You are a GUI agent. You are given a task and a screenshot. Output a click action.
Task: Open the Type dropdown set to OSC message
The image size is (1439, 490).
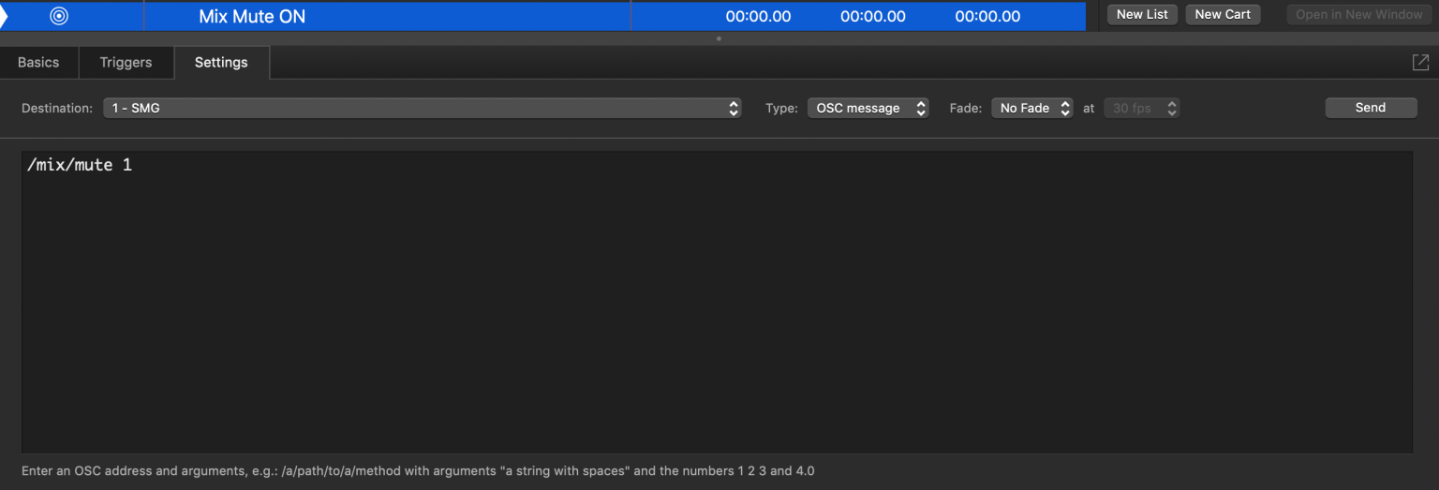click(868, 108)
